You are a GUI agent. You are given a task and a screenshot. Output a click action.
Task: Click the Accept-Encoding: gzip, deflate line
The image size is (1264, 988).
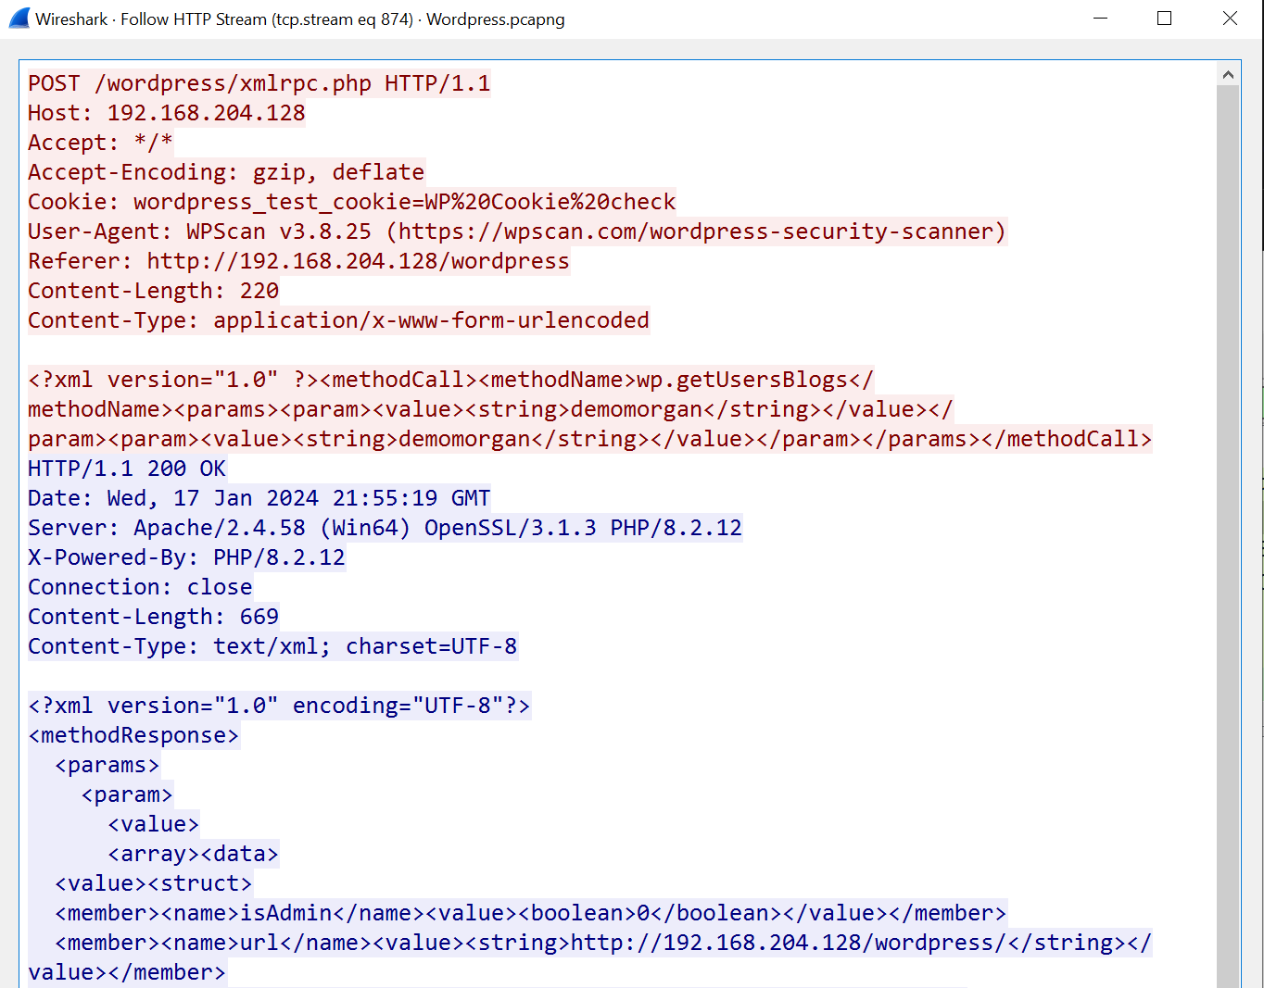(x=226, y=172)
